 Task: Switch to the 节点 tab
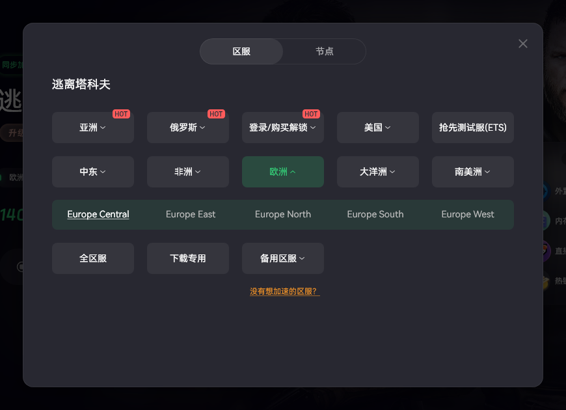(x=324, y=51)
